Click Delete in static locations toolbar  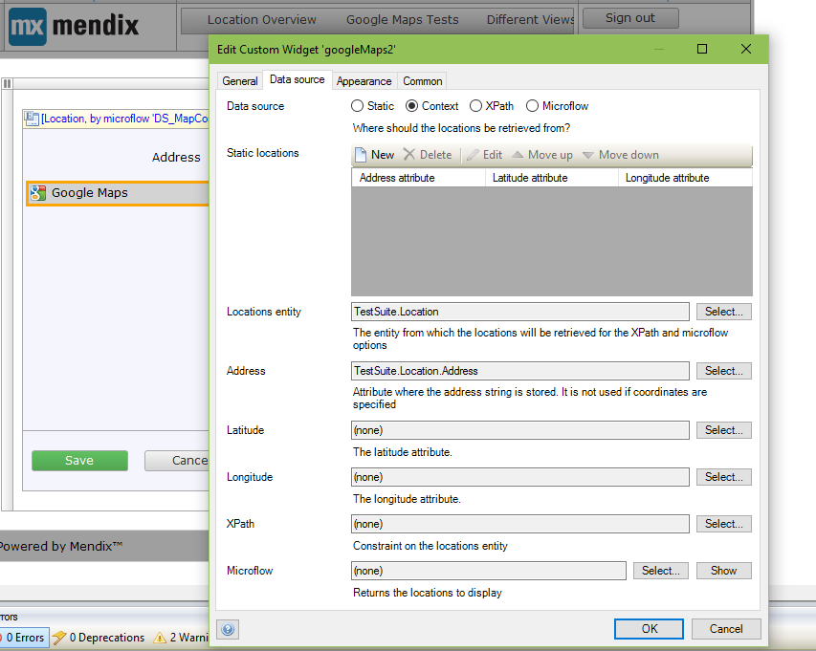[x=428, y=155]
